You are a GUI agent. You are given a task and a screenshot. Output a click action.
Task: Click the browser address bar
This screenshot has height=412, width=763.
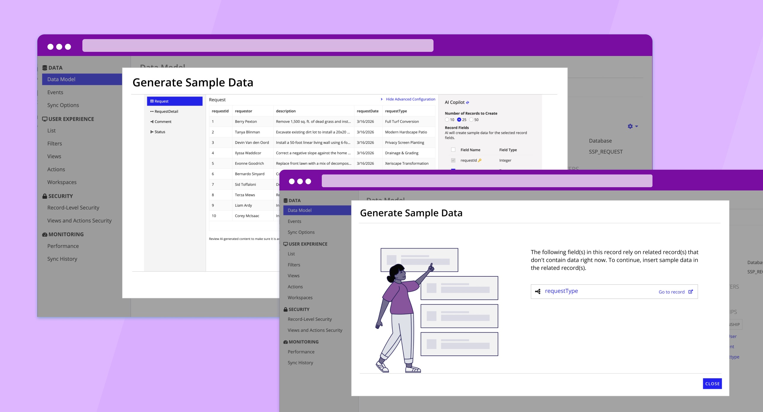point(257,45)
